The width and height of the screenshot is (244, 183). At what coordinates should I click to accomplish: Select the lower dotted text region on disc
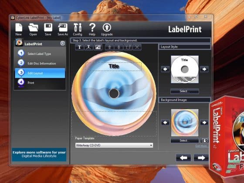point(114,124)
